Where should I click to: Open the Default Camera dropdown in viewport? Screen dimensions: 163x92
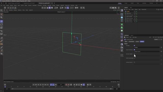point(61,12)
